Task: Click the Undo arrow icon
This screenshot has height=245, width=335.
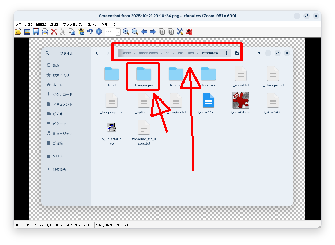Action: coord(90,32)
